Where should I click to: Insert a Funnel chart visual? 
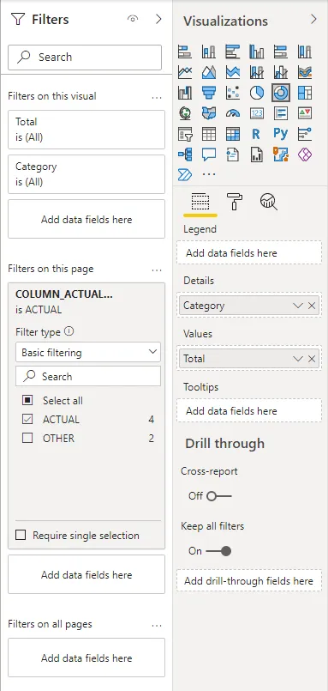point(209,93)
